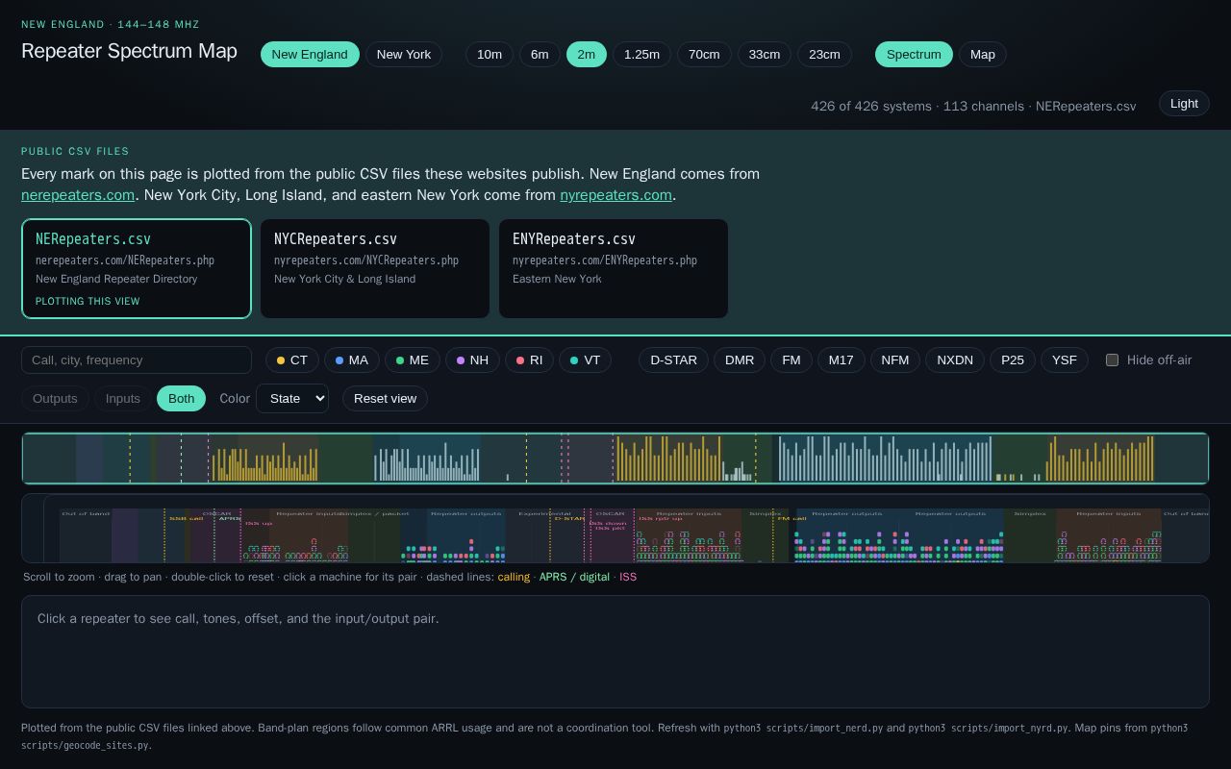This screenshot has width=1231, height=769.
Task: Click the "New York City & Long Island" text
Action: (344, 279)
